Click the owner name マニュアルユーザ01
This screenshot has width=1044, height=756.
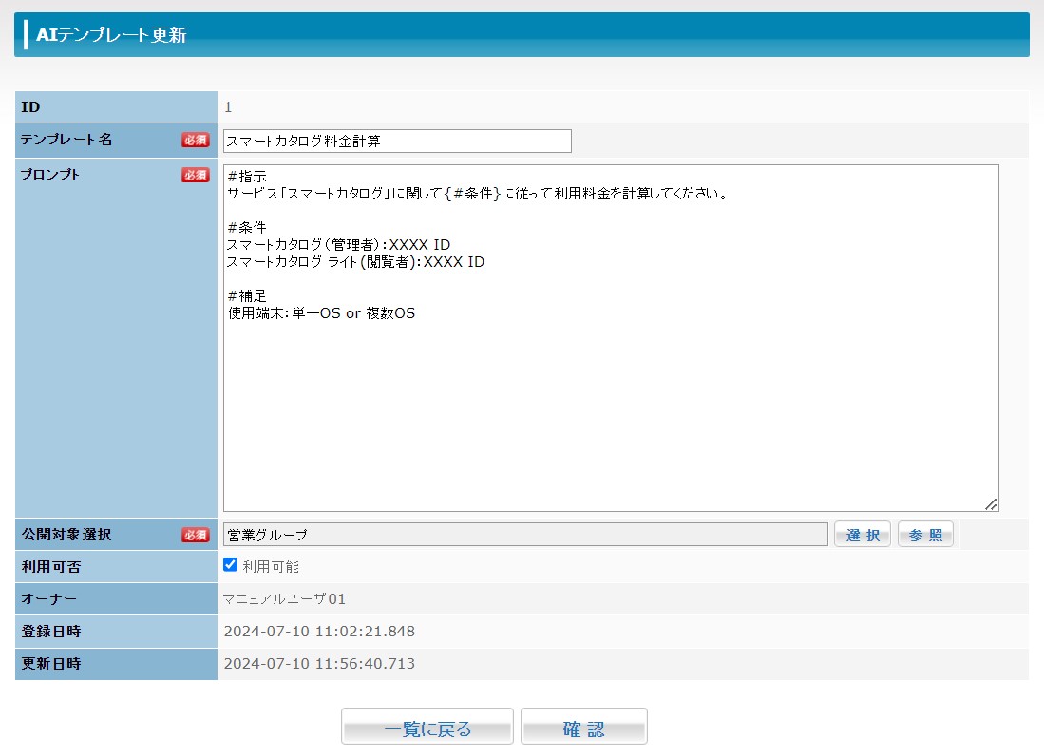tap(284, 598)
